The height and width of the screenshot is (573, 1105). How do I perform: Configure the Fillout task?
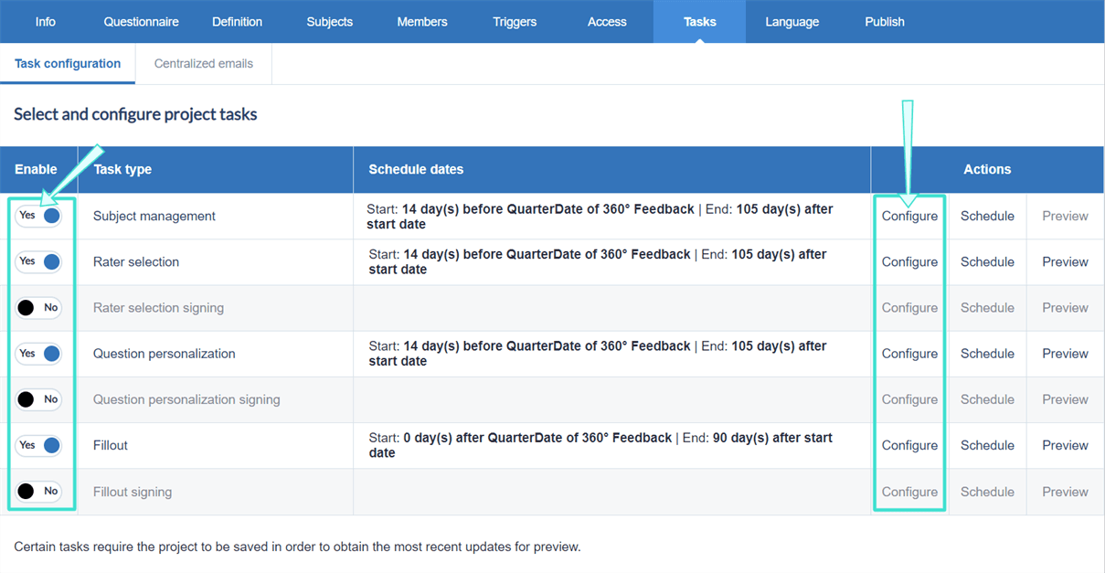(909, 445)
